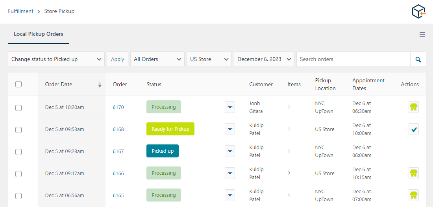Switch to Local Pickup Orders tab
This screenshot has width=433, height=207.
[39, 34]
